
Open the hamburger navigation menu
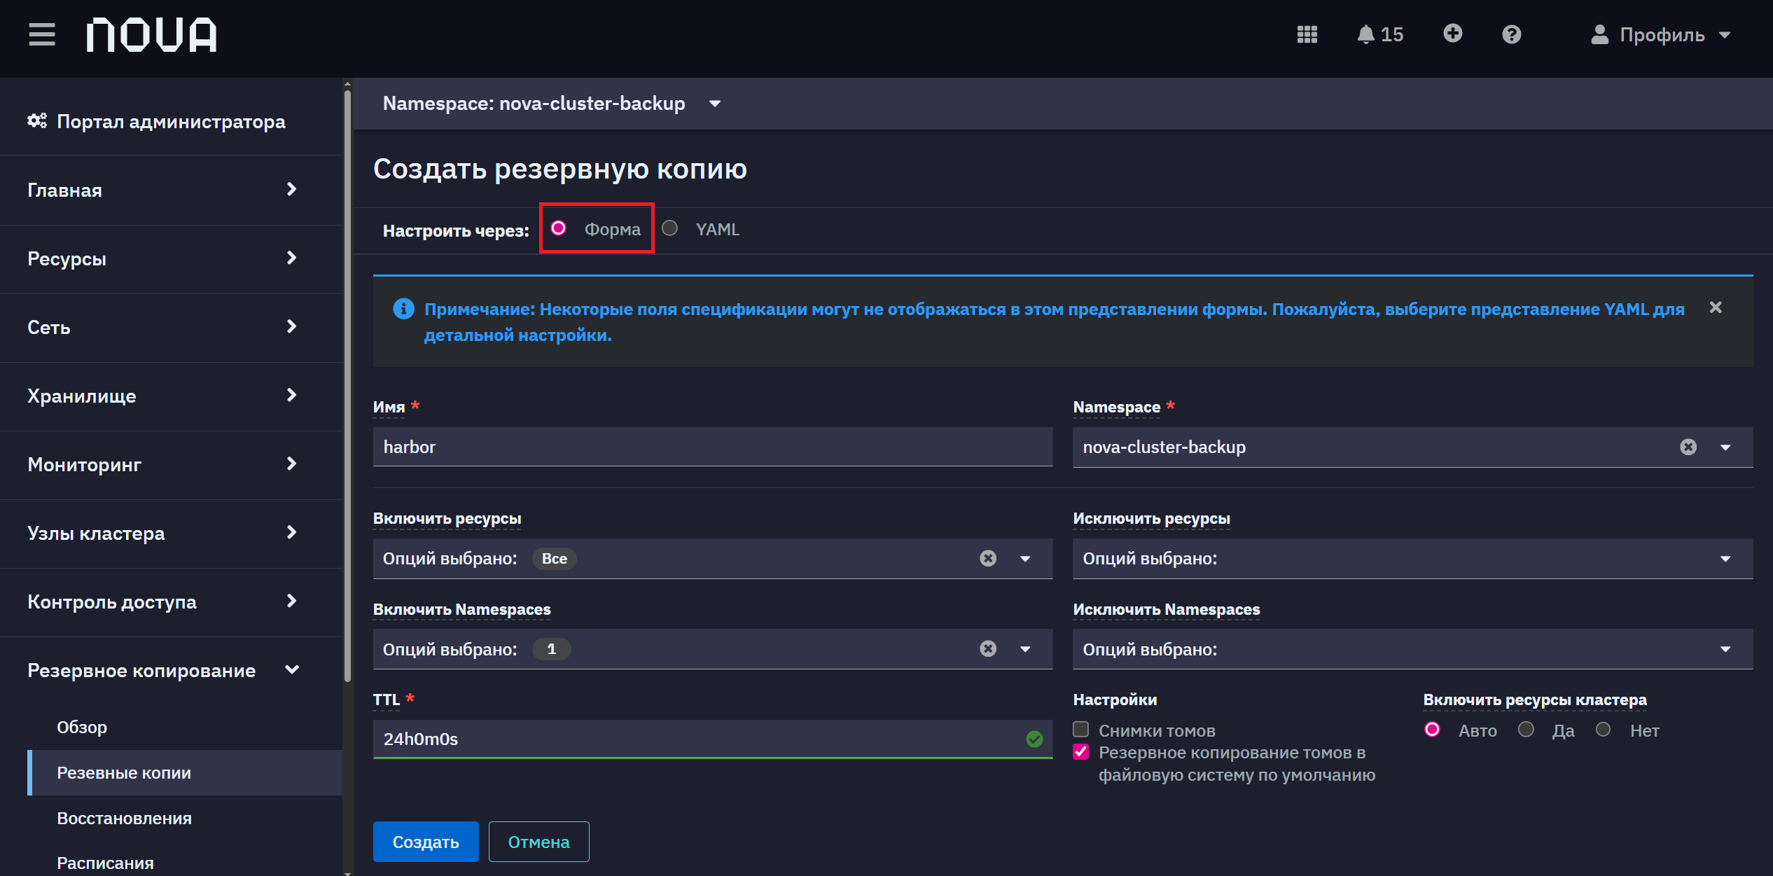coord(42,34)
